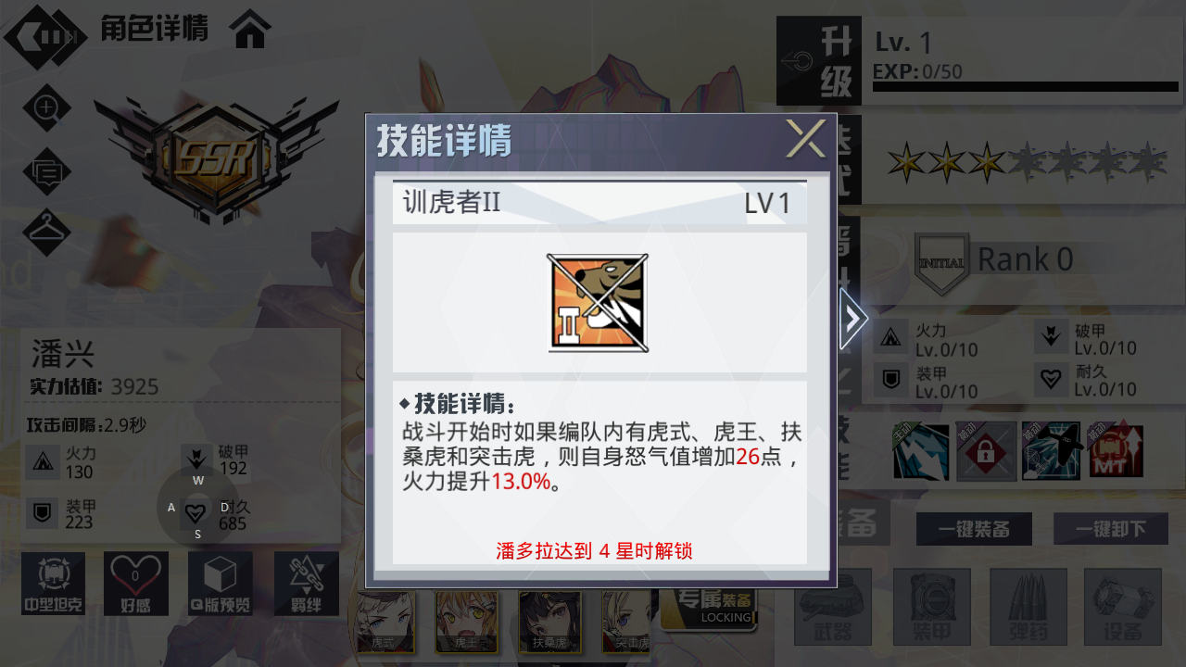Viewport: 1186px width, 667px height.
Task: Click the 一键卸下 unequip all button
Action: click(x=1110, y=529)
